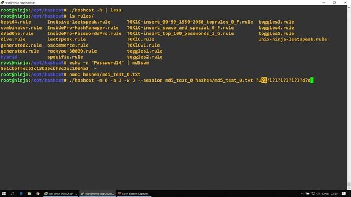This screenshot has height=197, width=351.
Task: Select the root@ninja terminal taskbar button
Action: click(98, 193)
